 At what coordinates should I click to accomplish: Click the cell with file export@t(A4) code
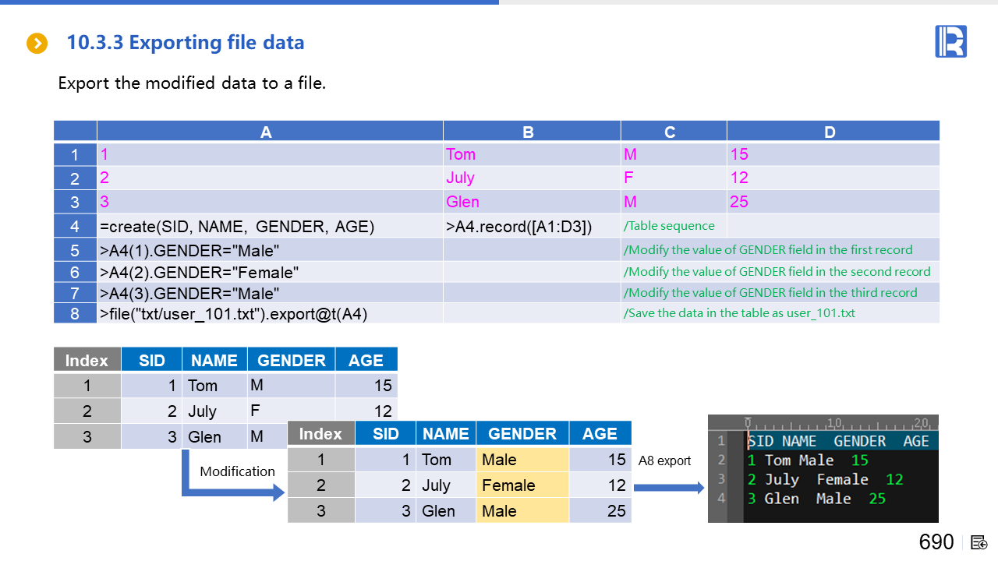(x=233, y=314)
